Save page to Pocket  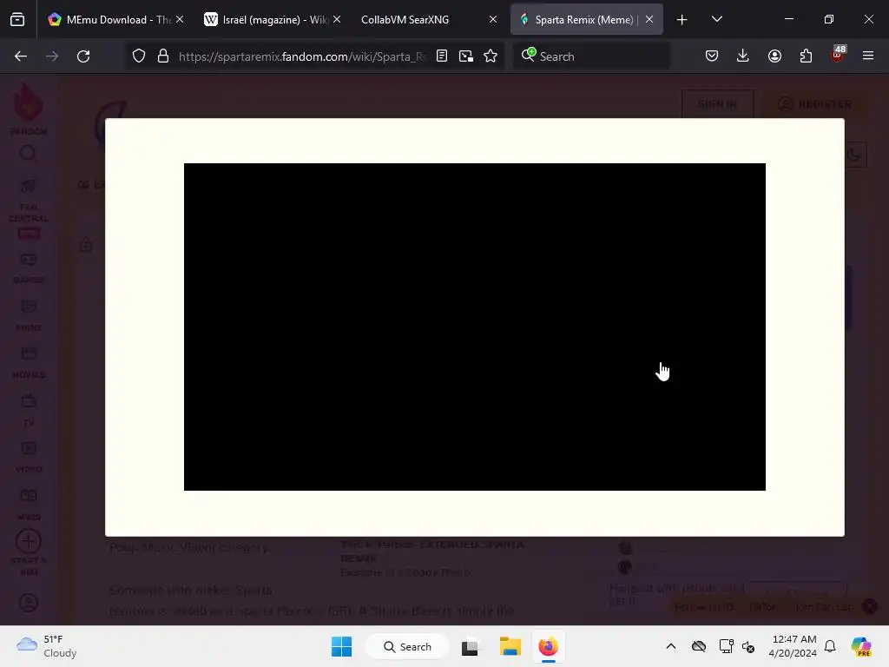coord(712,56)
